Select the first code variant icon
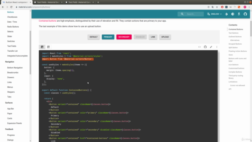 coord(42,47)
